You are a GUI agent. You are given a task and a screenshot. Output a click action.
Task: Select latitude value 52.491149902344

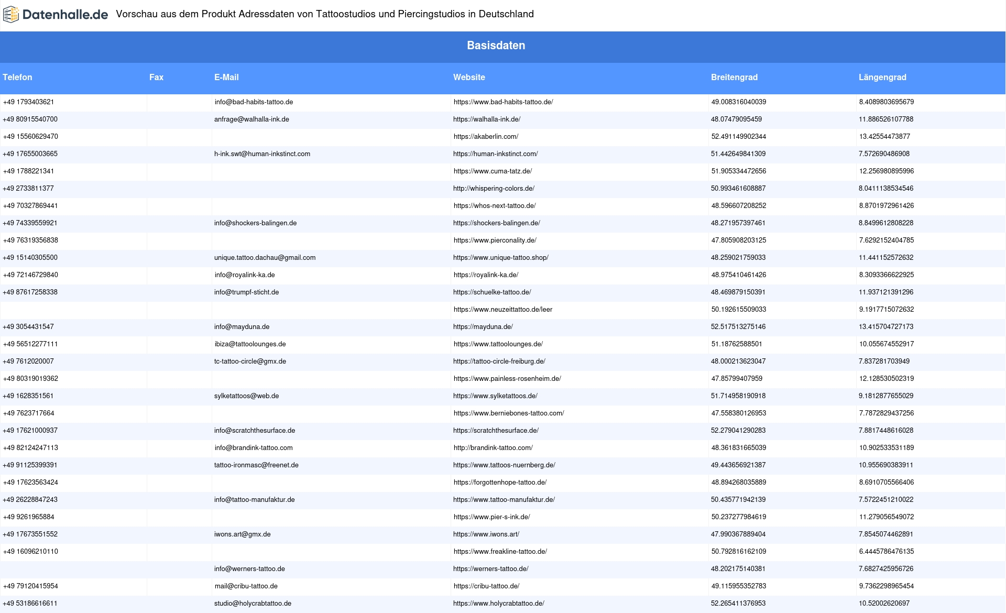click(738, 137)
